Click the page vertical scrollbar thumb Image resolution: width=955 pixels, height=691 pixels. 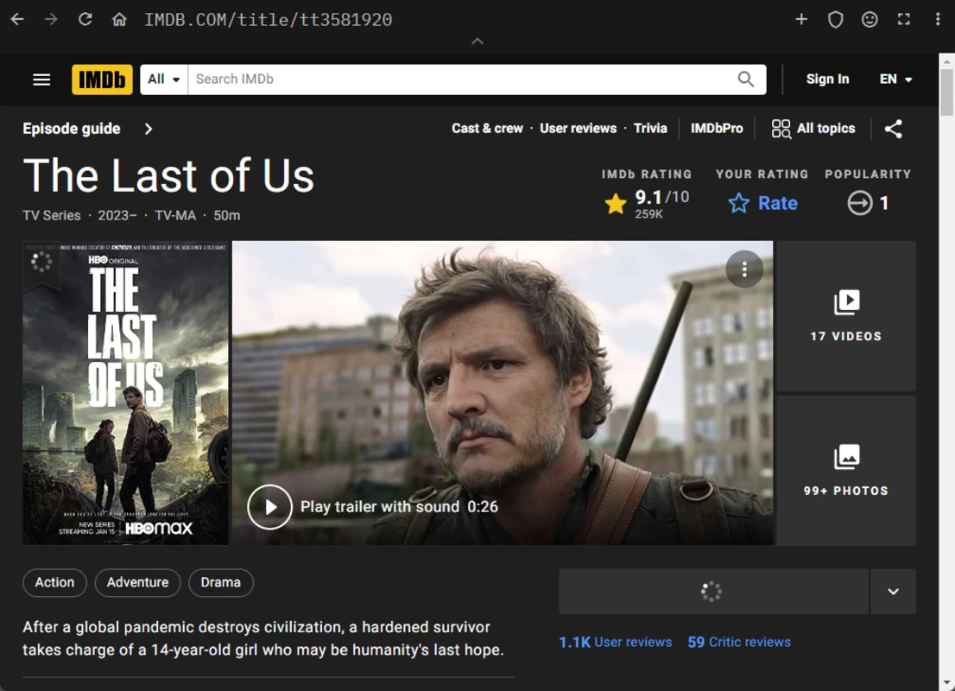[x=946, y=92]
